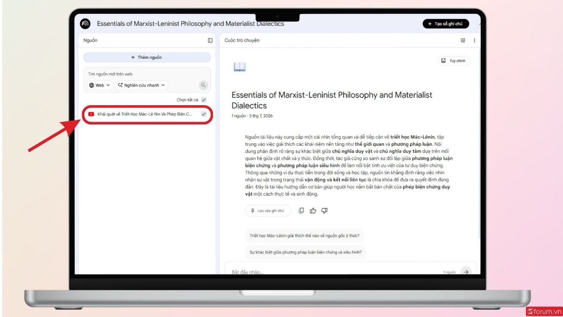Viewport: 563px width, 317px height.
Task: Expand the Nghiên cứu nhanh dropdown
Action: pyautogui.click(x=142, y=85)
